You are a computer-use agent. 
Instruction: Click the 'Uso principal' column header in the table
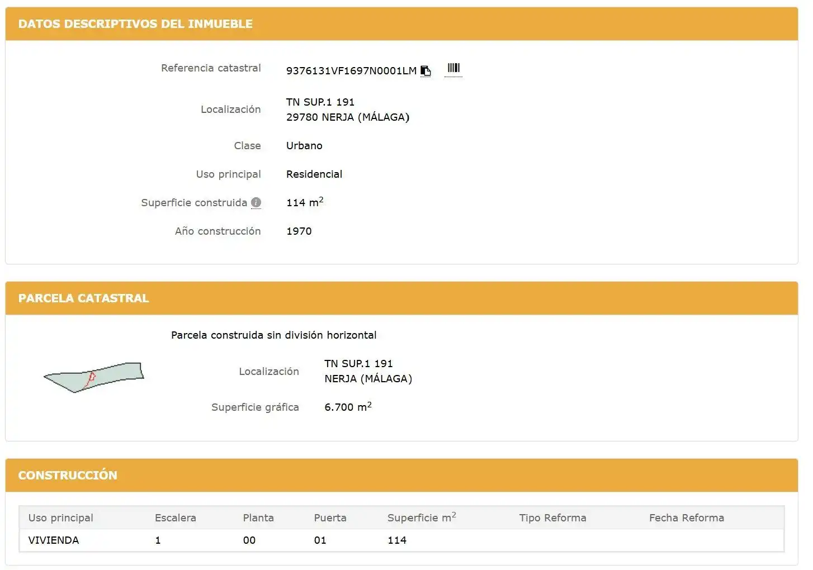click(x=61, y=518)
